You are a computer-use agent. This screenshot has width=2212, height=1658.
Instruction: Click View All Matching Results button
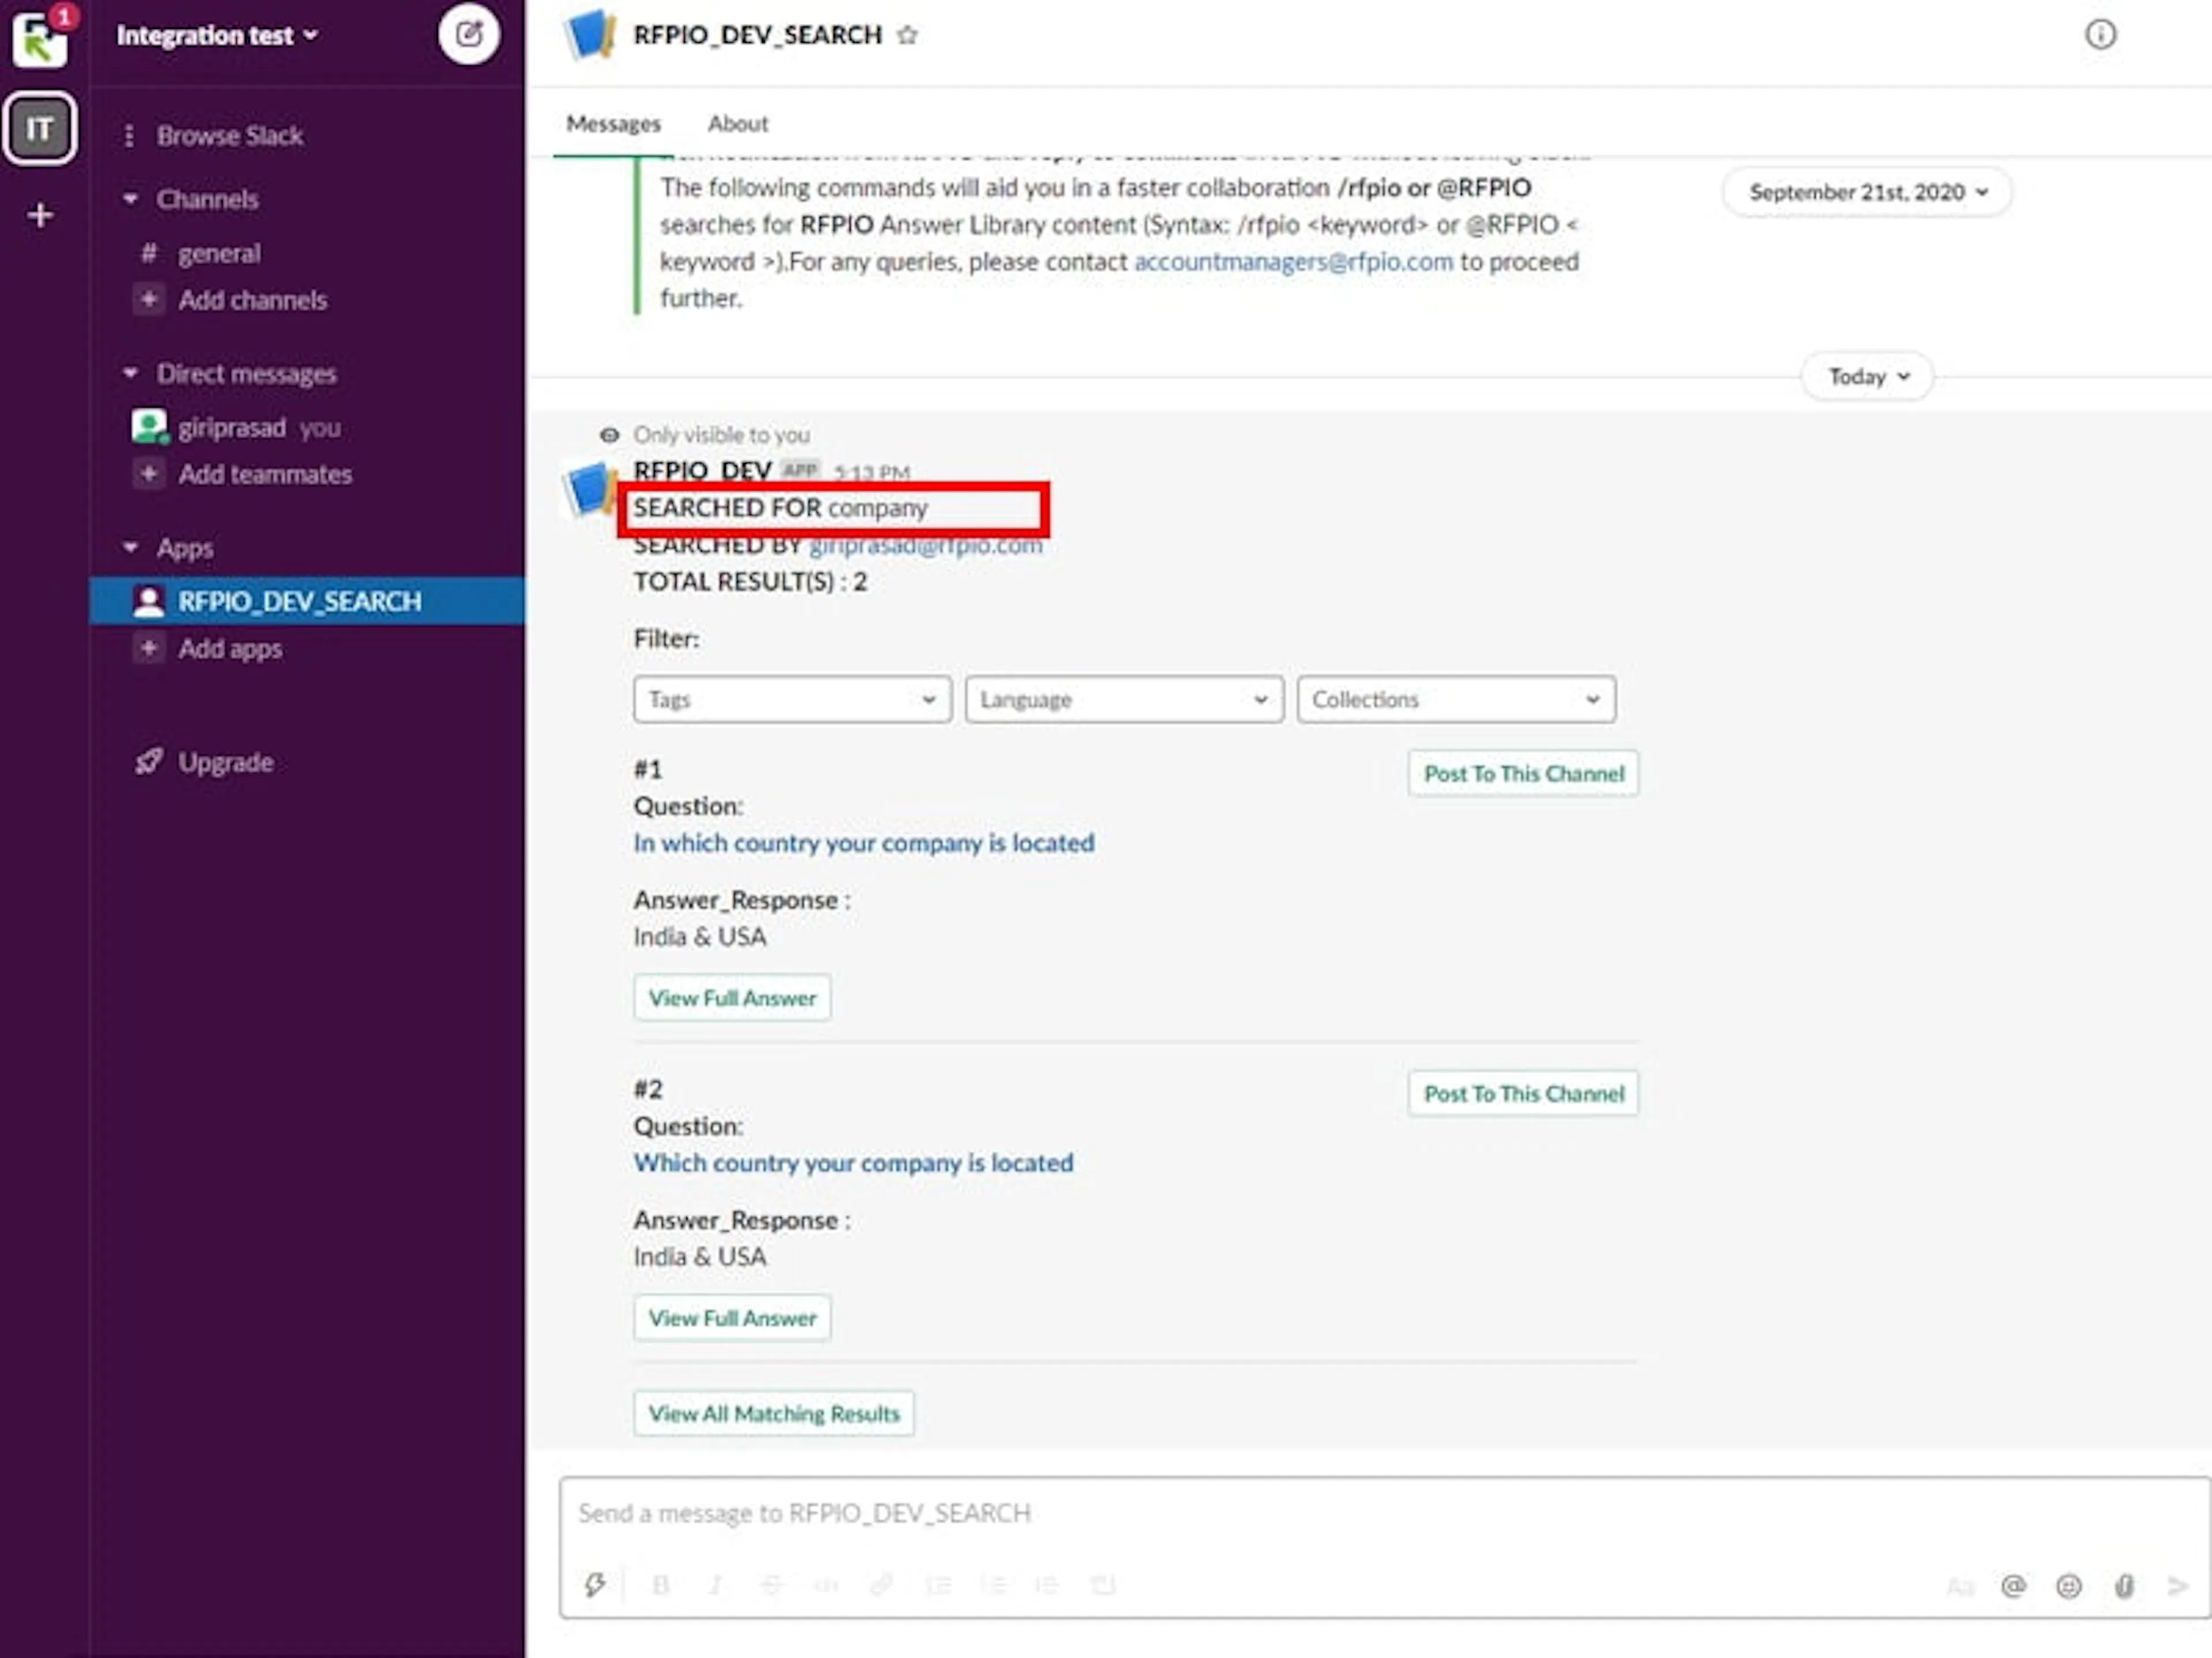click(x=773, y=1413)
